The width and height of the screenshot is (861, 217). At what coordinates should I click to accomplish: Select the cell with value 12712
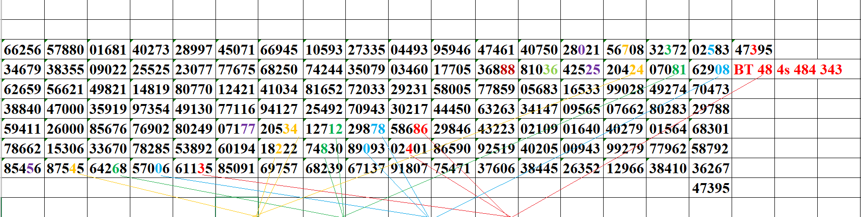(324, 129)
